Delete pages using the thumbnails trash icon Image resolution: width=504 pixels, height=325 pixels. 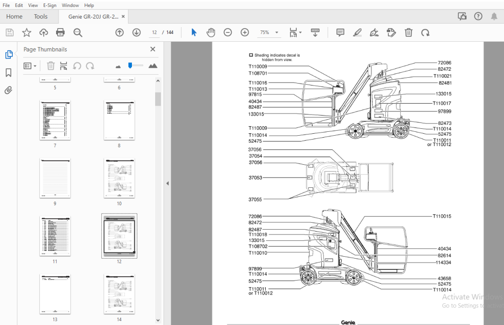(x=51, y=66)
